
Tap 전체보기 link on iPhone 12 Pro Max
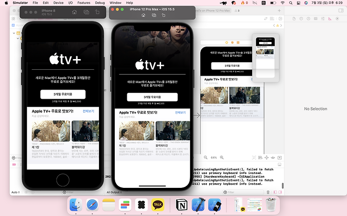(x=180, y=113)
